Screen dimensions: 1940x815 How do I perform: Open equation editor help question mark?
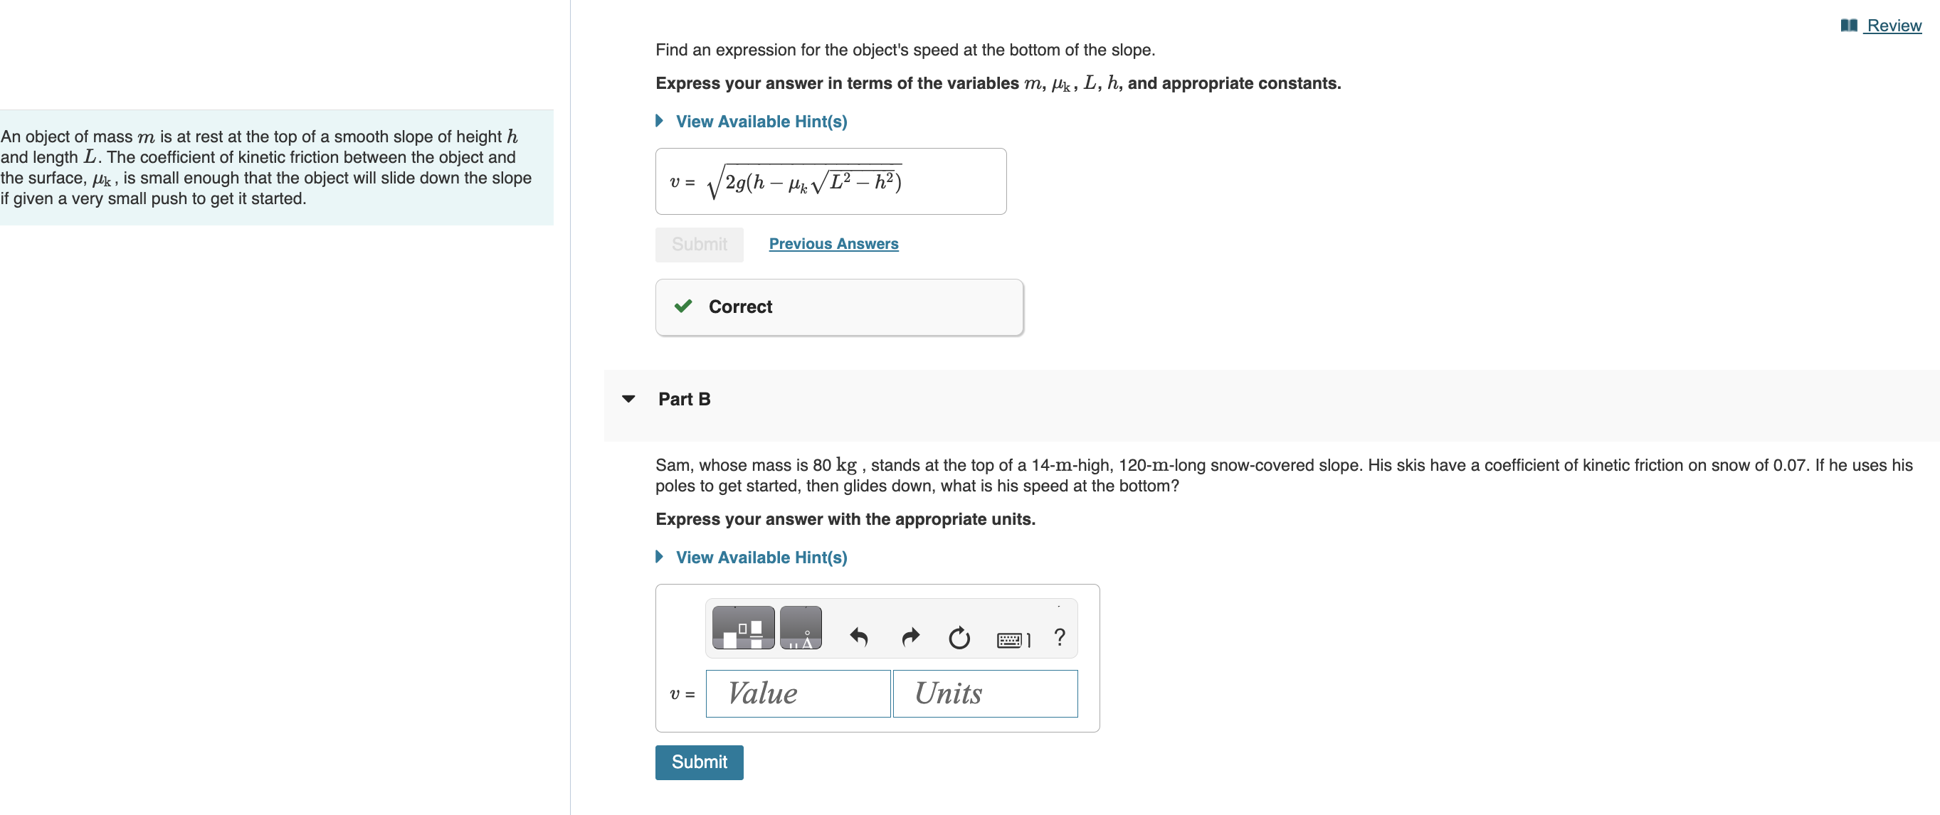1059,637
